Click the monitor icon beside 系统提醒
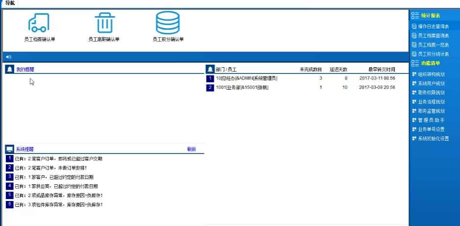The width and height of the screenshot is (460, 226). (x=9, y=149)
